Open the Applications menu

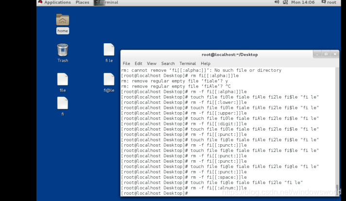(57, 2)
